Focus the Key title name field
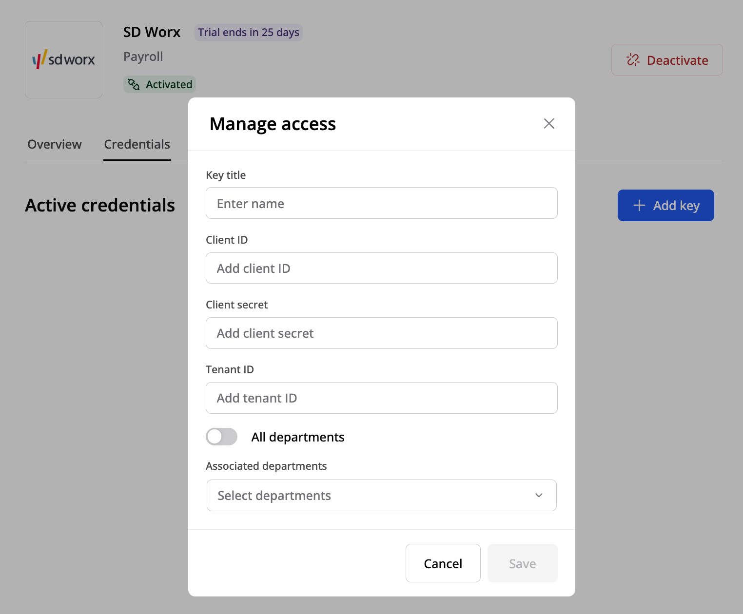This screenshot has width=743, height=614. click(381, 203)
